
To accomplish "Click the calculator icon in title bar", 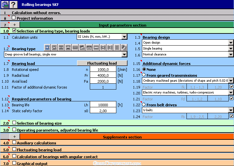I will (x=5, y=5).
